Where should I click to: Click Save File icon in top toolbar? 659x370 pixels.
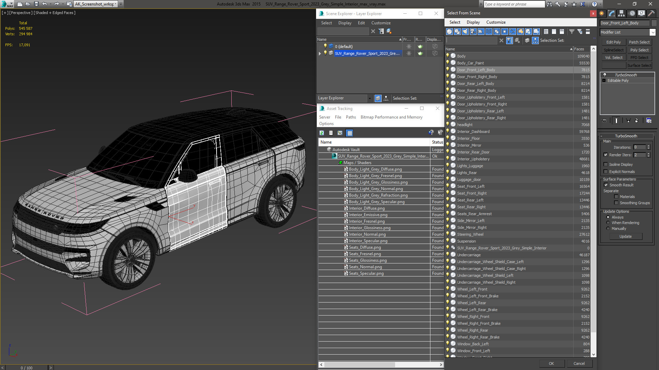coord(36,4)
